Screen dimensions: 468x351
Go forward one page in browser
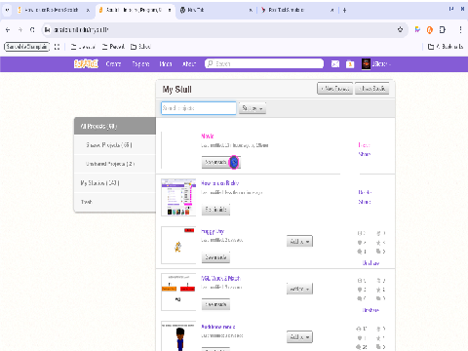pos(20,30)
